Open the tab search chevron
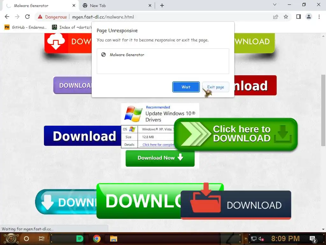The width and height of the screenshot is (326, 245). click(x=275, y=4)
